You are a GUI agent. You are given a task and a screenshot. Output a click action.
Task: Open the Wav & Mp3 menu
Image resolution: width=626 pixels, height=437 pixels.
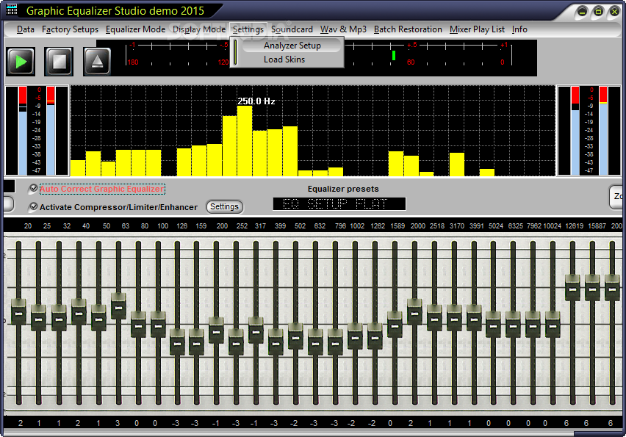pyautogui.click(x=343, y=29)
